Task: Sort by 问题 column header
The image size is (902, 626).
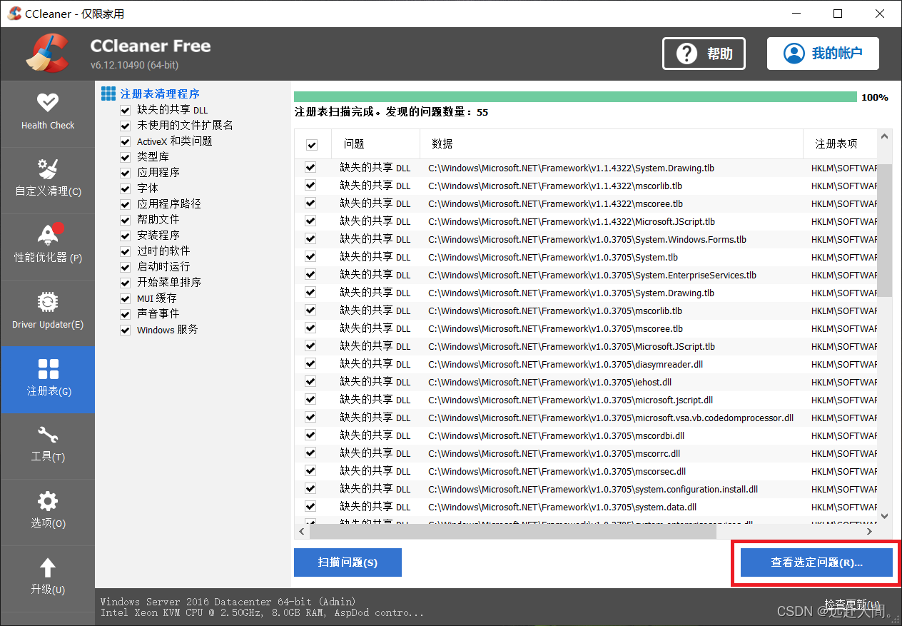Action: [376, 144]
